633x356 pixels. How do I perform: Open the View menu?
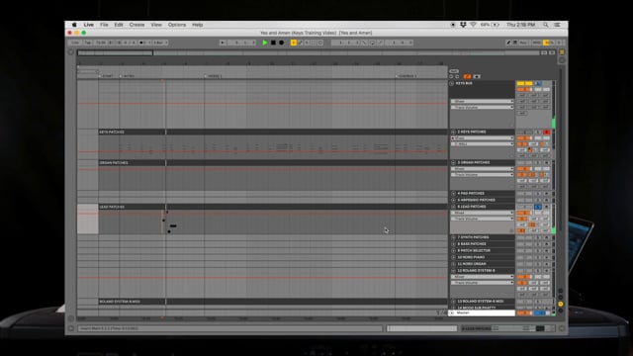(156, 25)
